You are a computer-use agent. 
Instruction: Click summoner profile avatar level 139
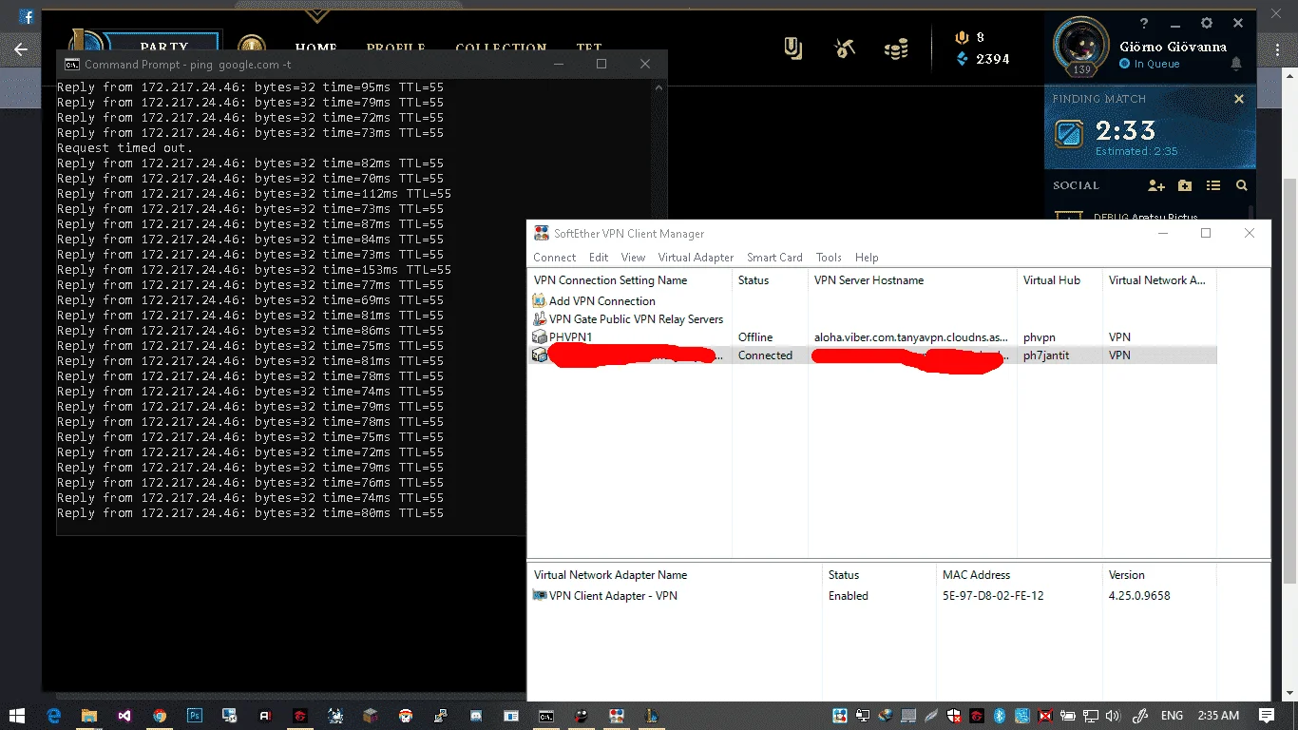pyautogui.click(x=1081, y=46)
